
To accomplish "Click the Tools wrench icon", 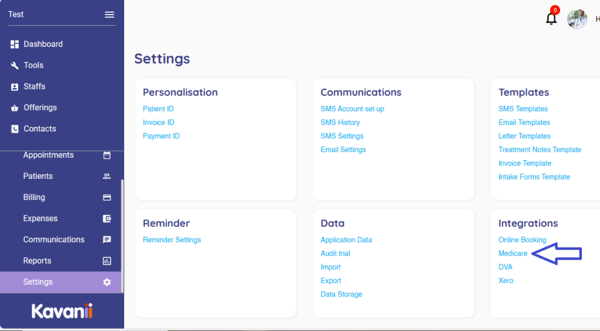I will pos(15,65).
